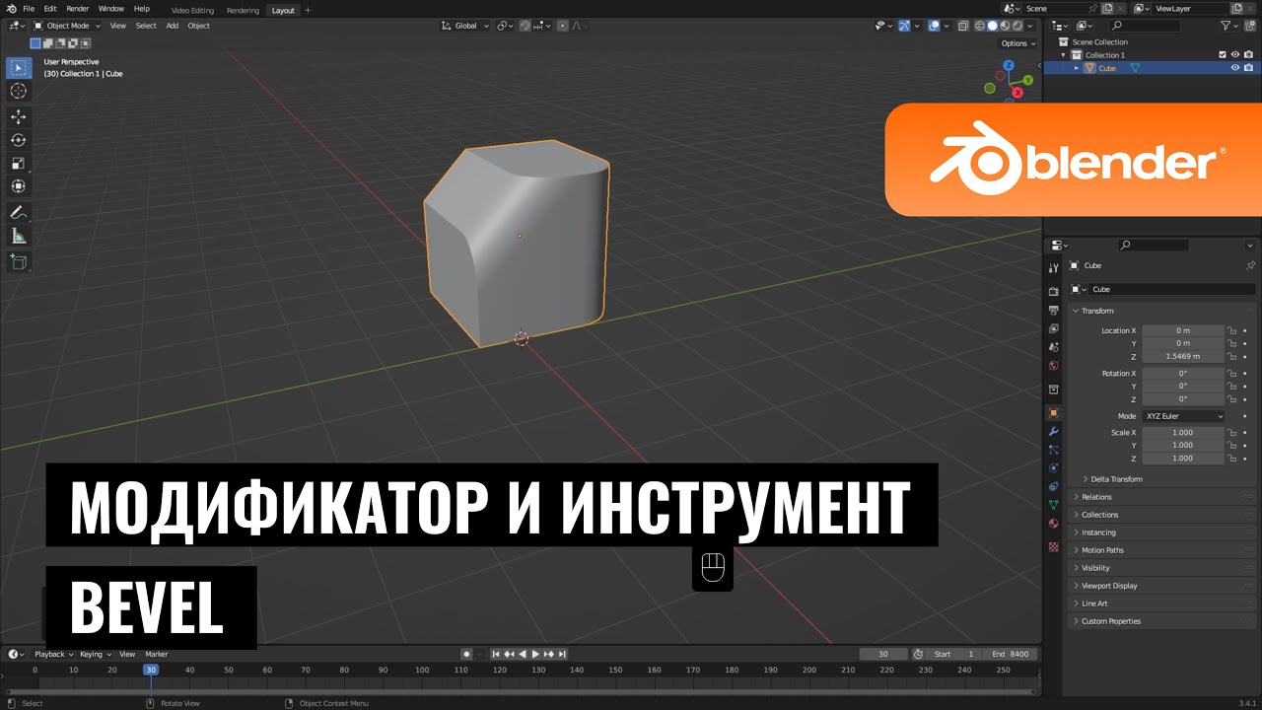Open the Material properties tab
Viewport: 1262px width, 710px height.
point(1053,524)
